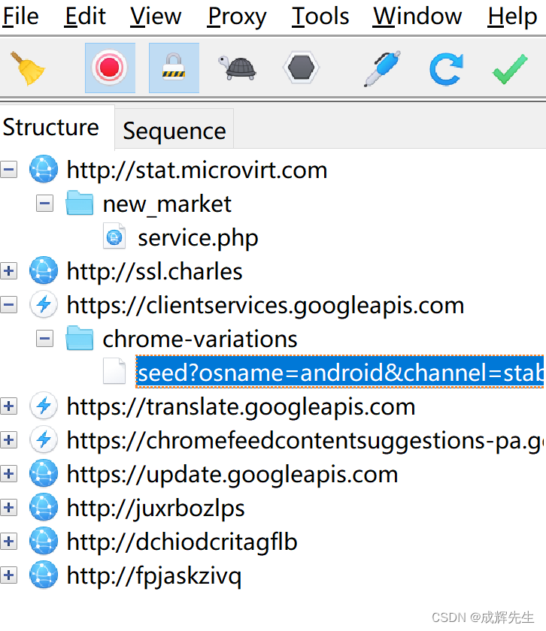The width and height of the screenshot is (546, 631).
Task: Expand the ssl.charles host node
Action: tap(9, 271)
